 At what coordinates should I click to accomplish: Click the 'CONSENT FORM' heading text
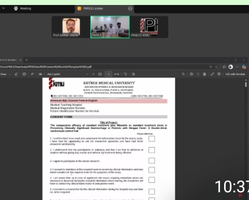[61, 117]
